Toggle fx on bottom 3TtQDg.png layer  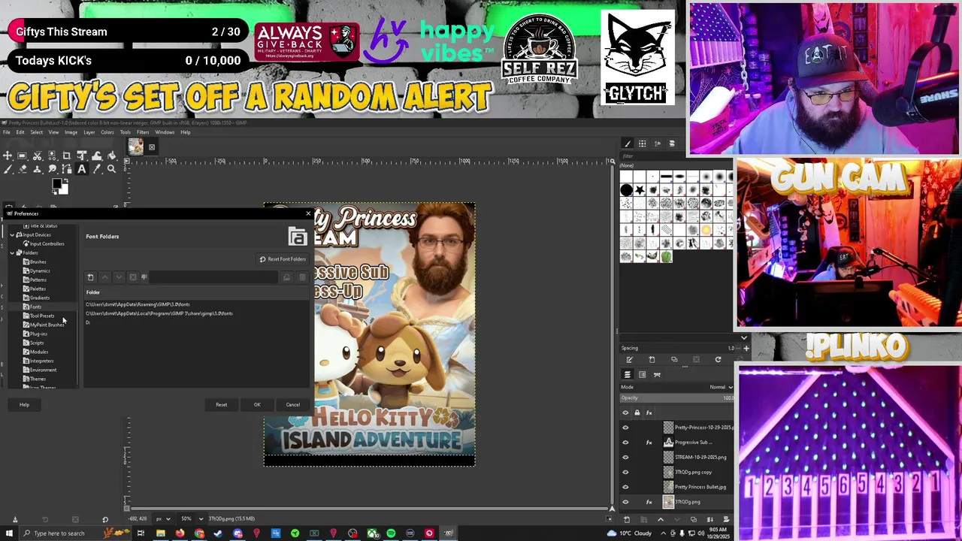point(649,502)
